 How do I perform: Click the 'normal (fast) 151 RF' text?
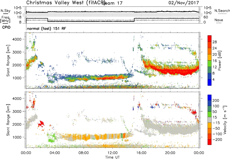click(x=47, y=28)
